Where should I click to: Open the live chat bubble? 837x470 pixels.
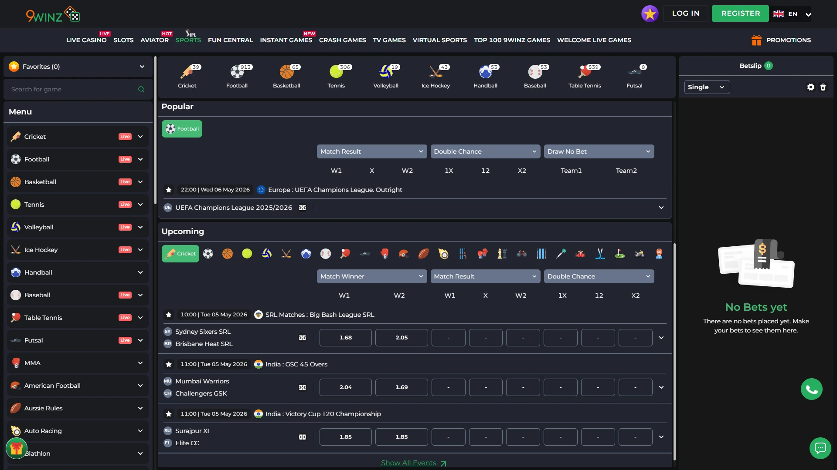tap(820, 448)
